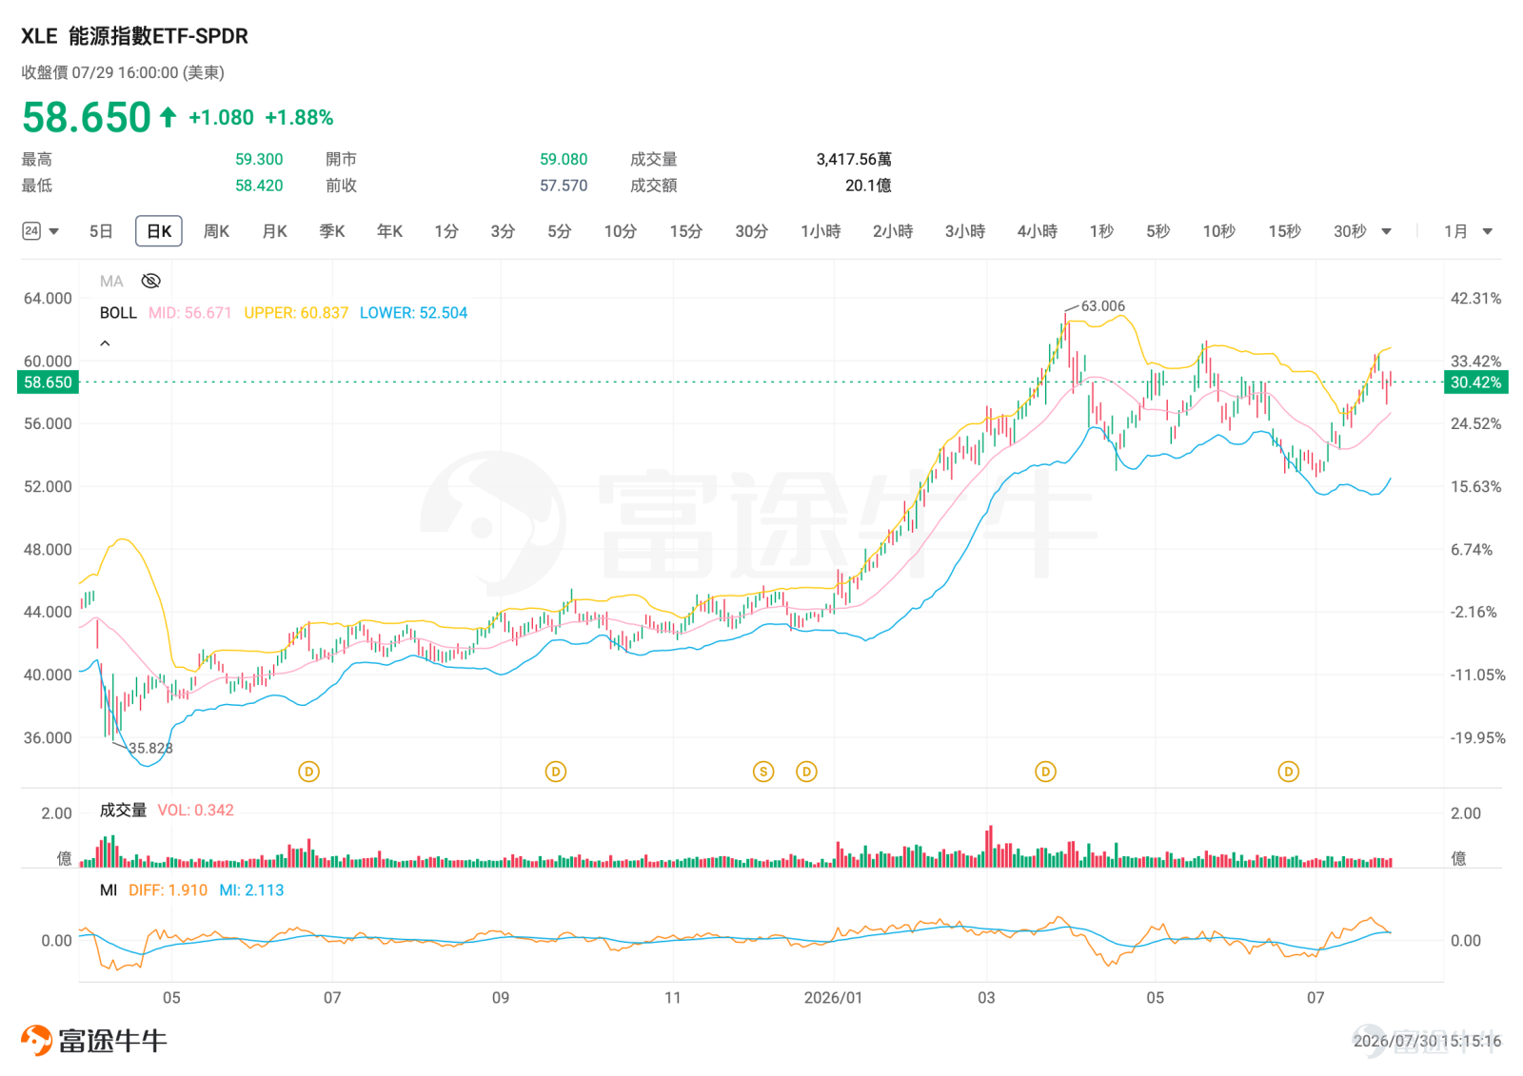Choose the 1分 interval tab
Screen dimensions: 1523x1076
446,231
